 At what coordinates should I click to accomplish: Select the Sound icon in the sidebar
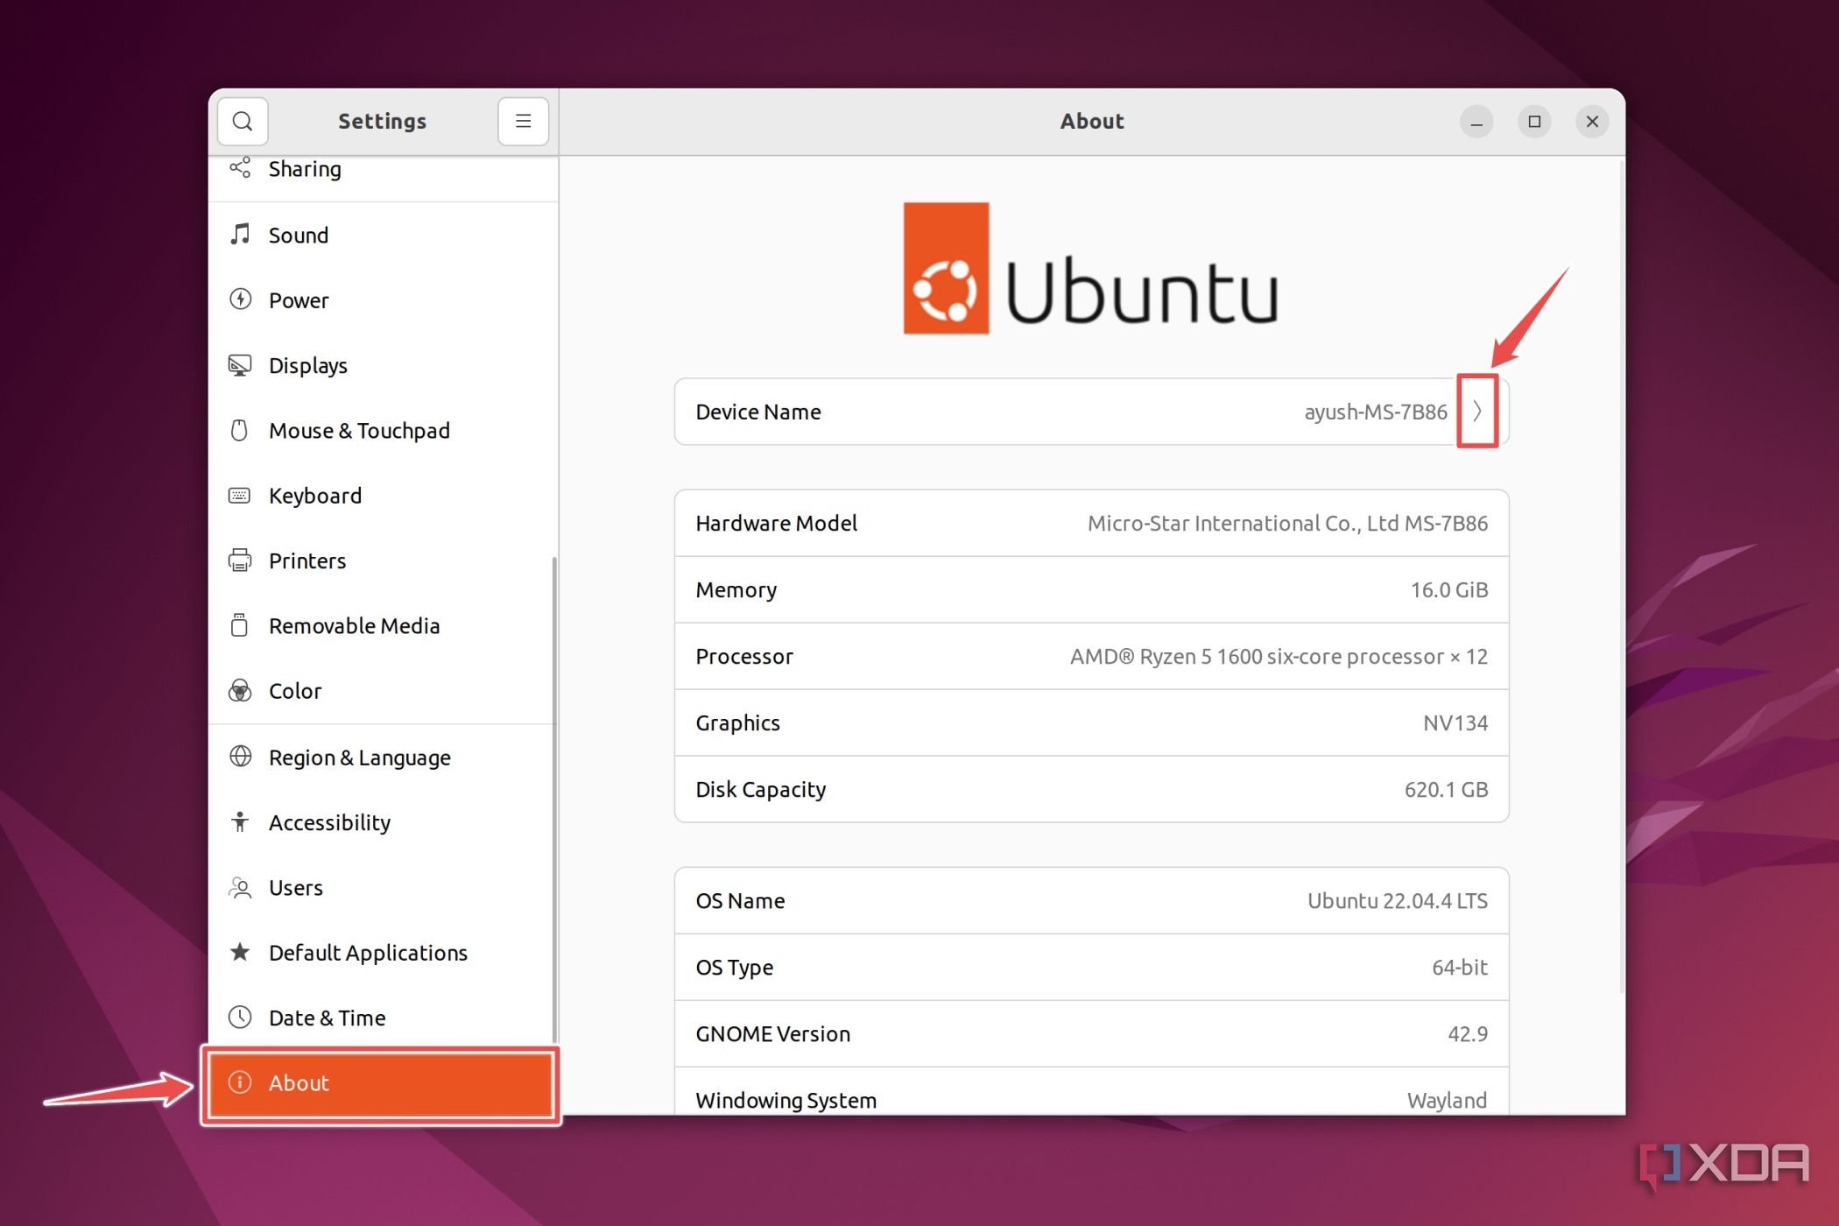pyautogui.click(x=240, y=235)
